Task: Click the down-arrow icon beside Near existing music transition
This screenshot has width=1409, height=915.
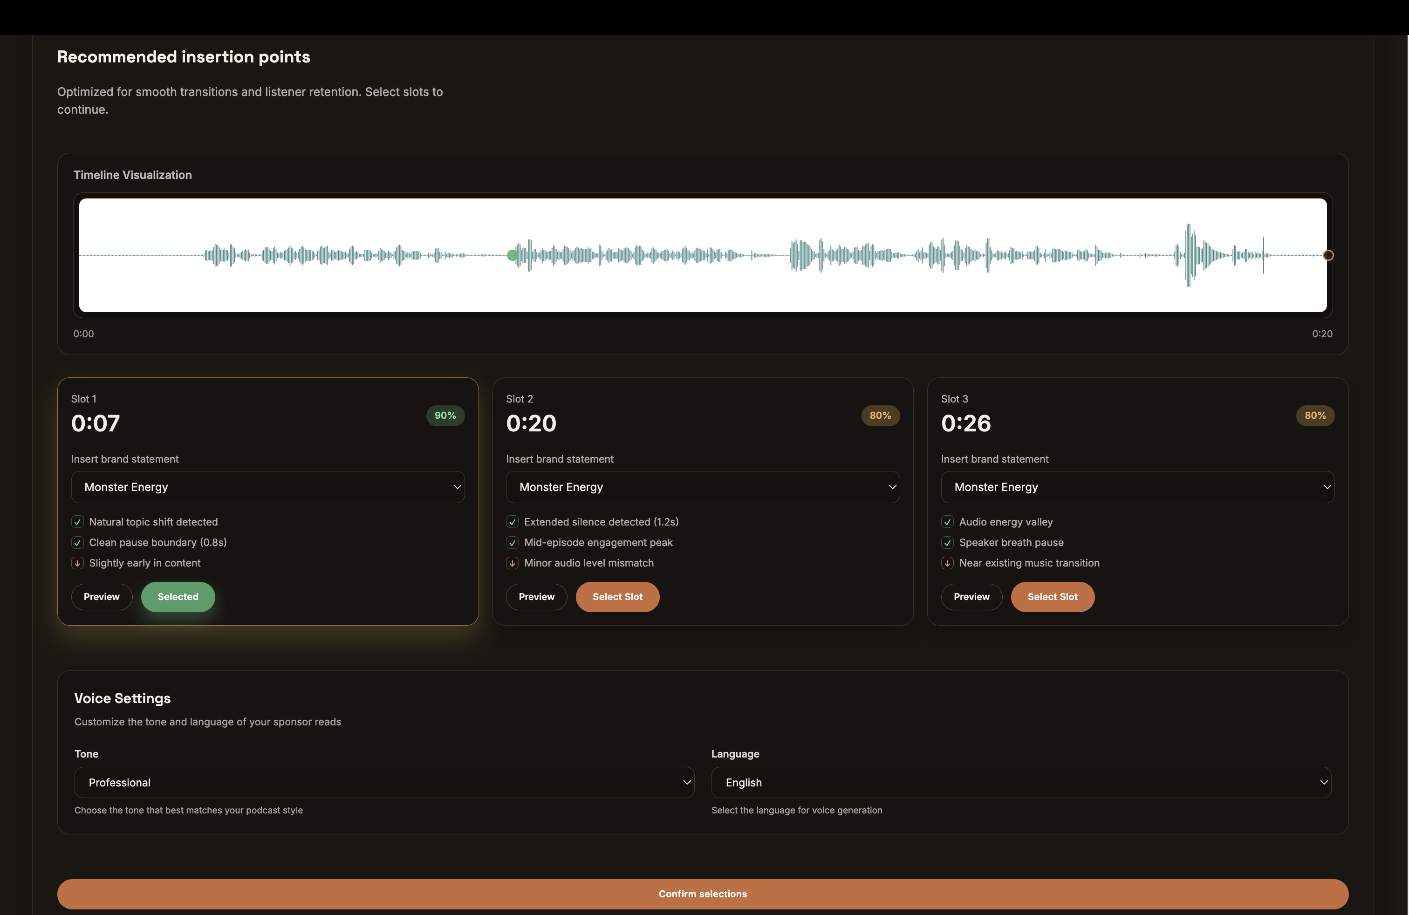Action: coord(947,563)
